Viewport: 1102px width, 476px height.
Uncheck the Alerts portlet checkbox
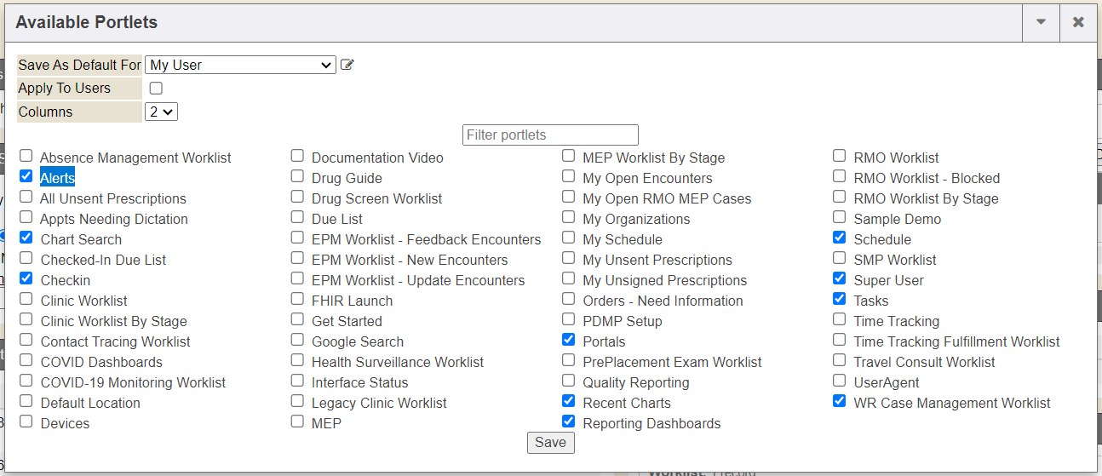pyautogui.click(x=26, y=176)
